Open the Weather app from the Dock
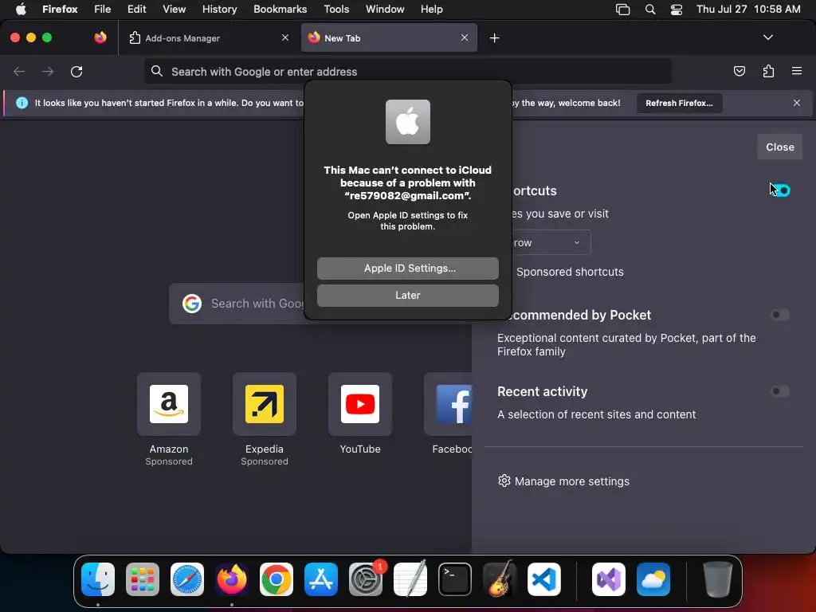The width and height of the screenshot is (816, 612). click(x=653, y=579)
